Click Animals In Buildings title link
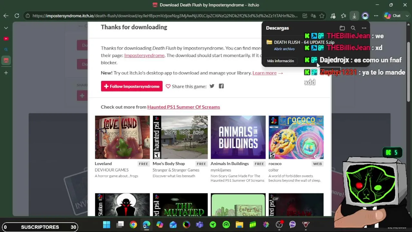 click(230, 164)
